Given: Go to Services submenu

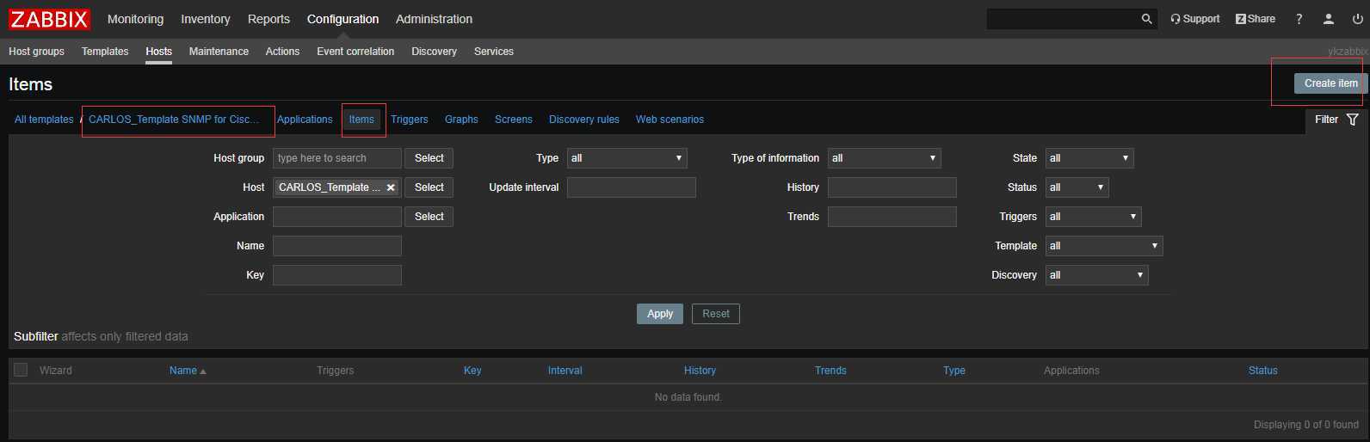Looking at the screenshot, I should tap(494, 52).
